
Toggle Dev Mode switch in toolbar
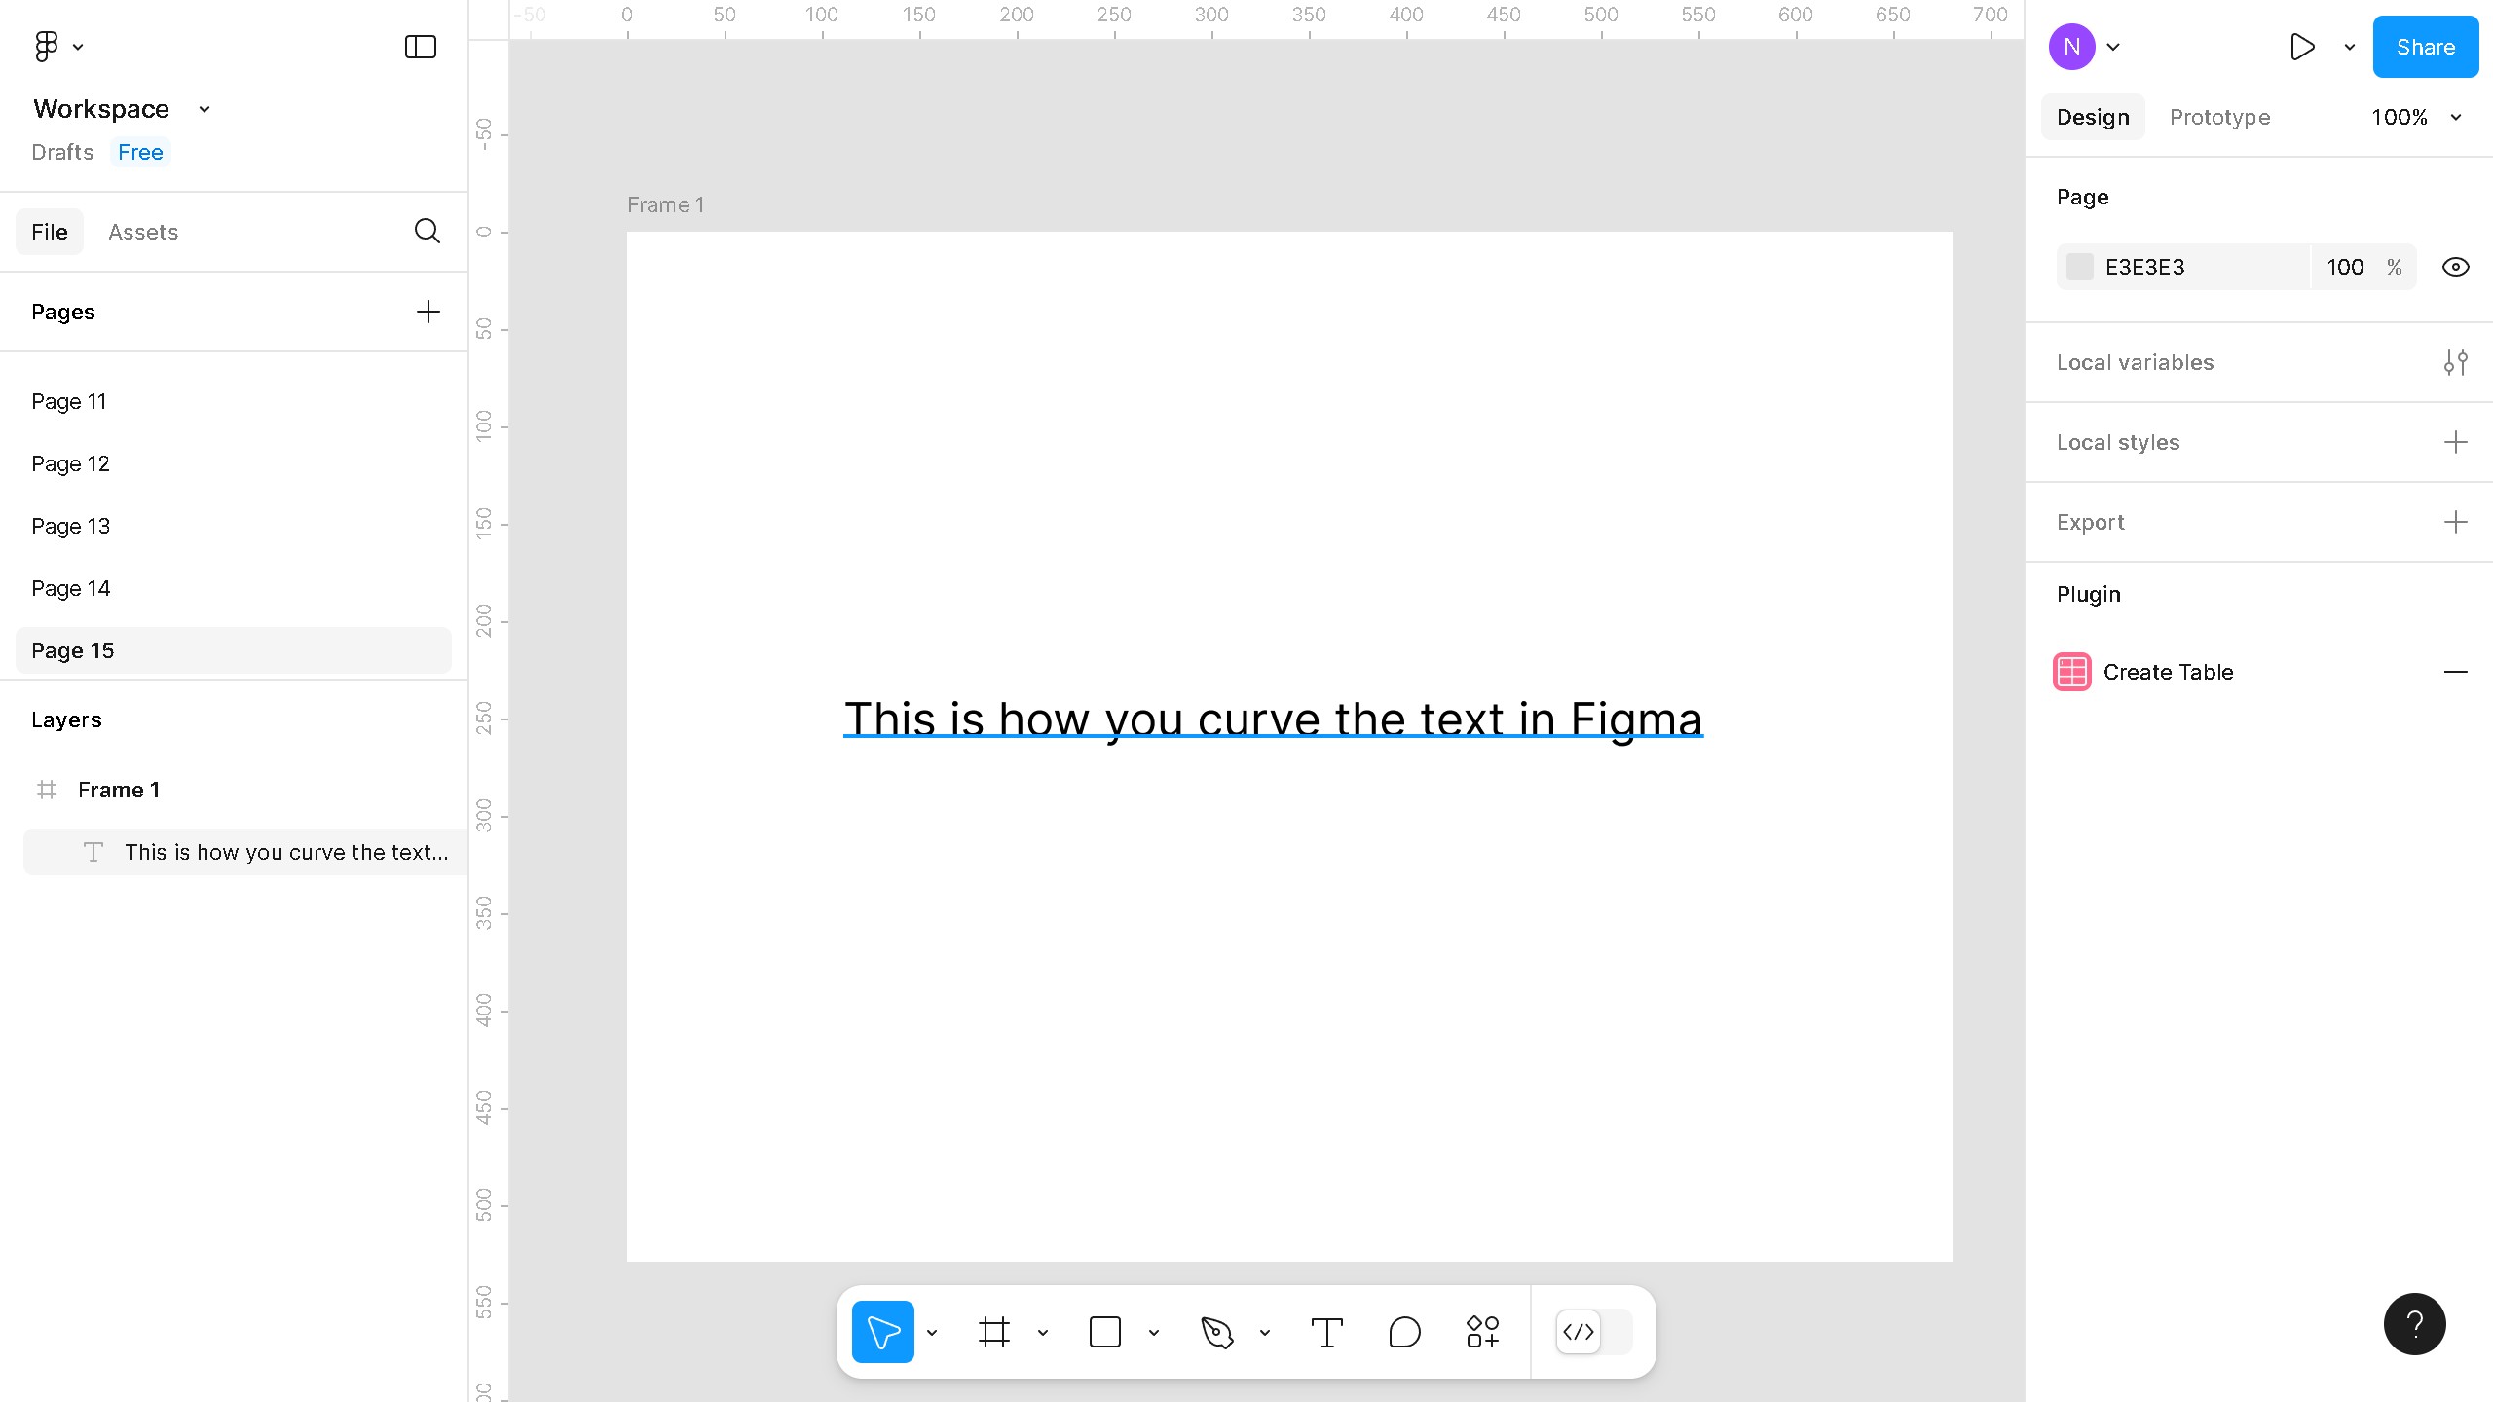coord(1593,1332)
